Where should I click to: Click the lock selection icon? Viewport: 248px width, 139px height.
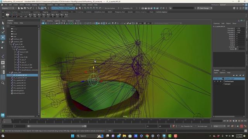point(77,8)
